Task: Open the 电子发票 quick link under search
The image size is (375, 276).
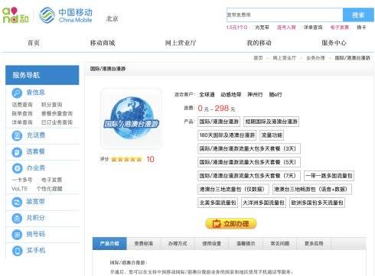Action: point(339,28)
